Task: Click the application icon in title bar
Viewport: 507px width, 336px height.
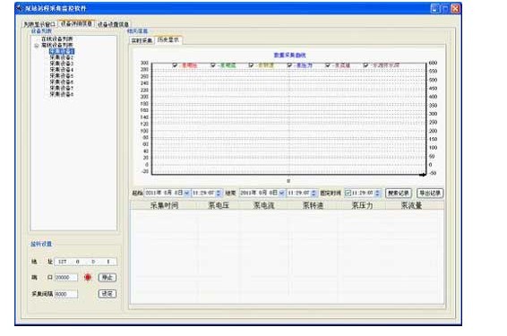Action: click(x=20, y=8)
